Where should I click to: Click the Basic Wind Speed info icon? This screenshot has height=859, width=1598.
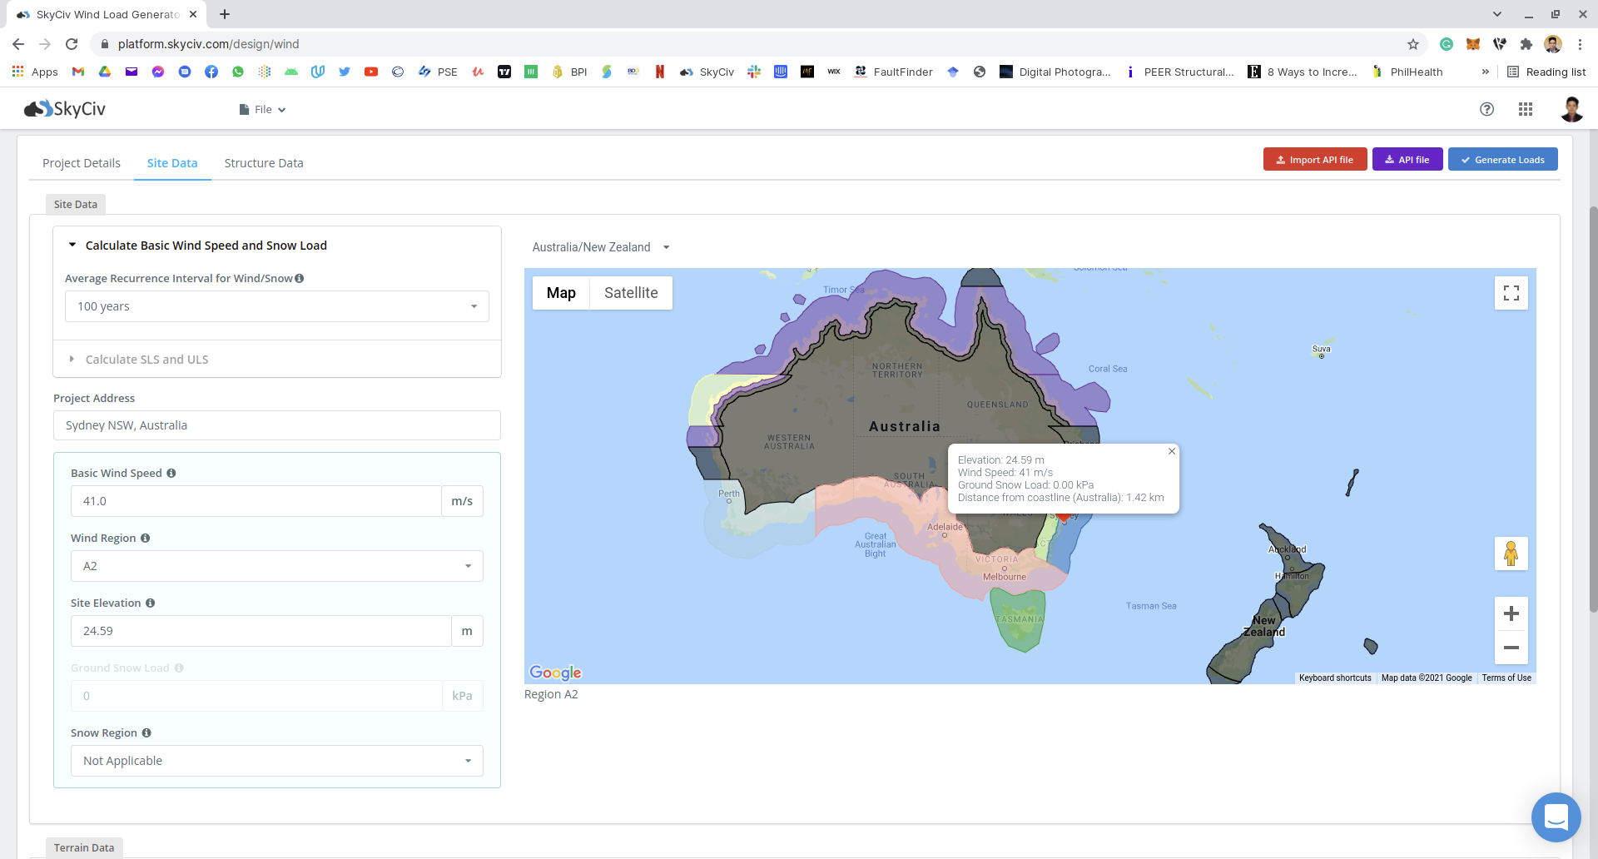pos(171,473)
